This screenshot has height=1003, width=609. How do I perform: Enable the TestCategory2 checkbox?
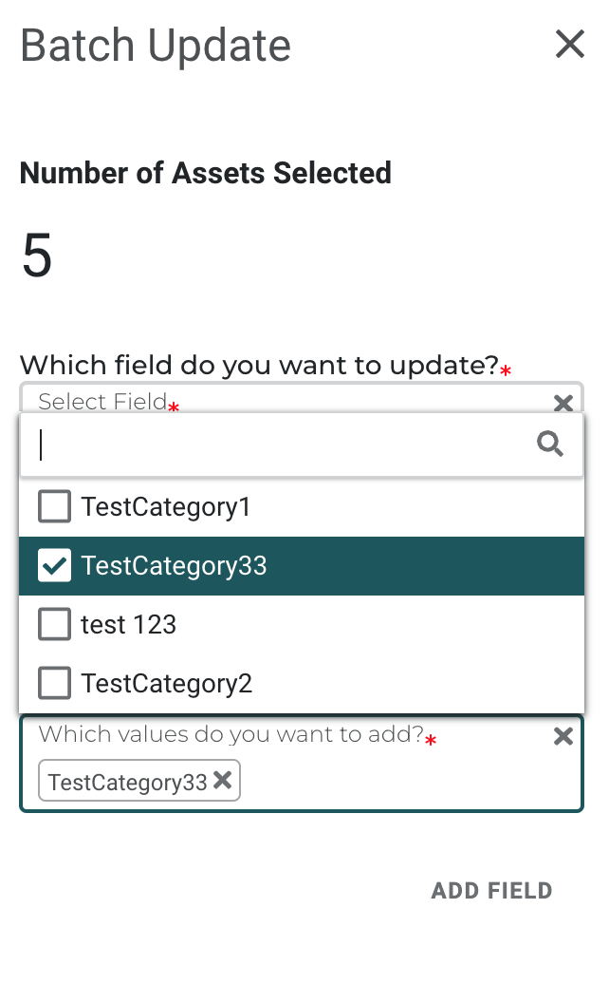point(54,684)
